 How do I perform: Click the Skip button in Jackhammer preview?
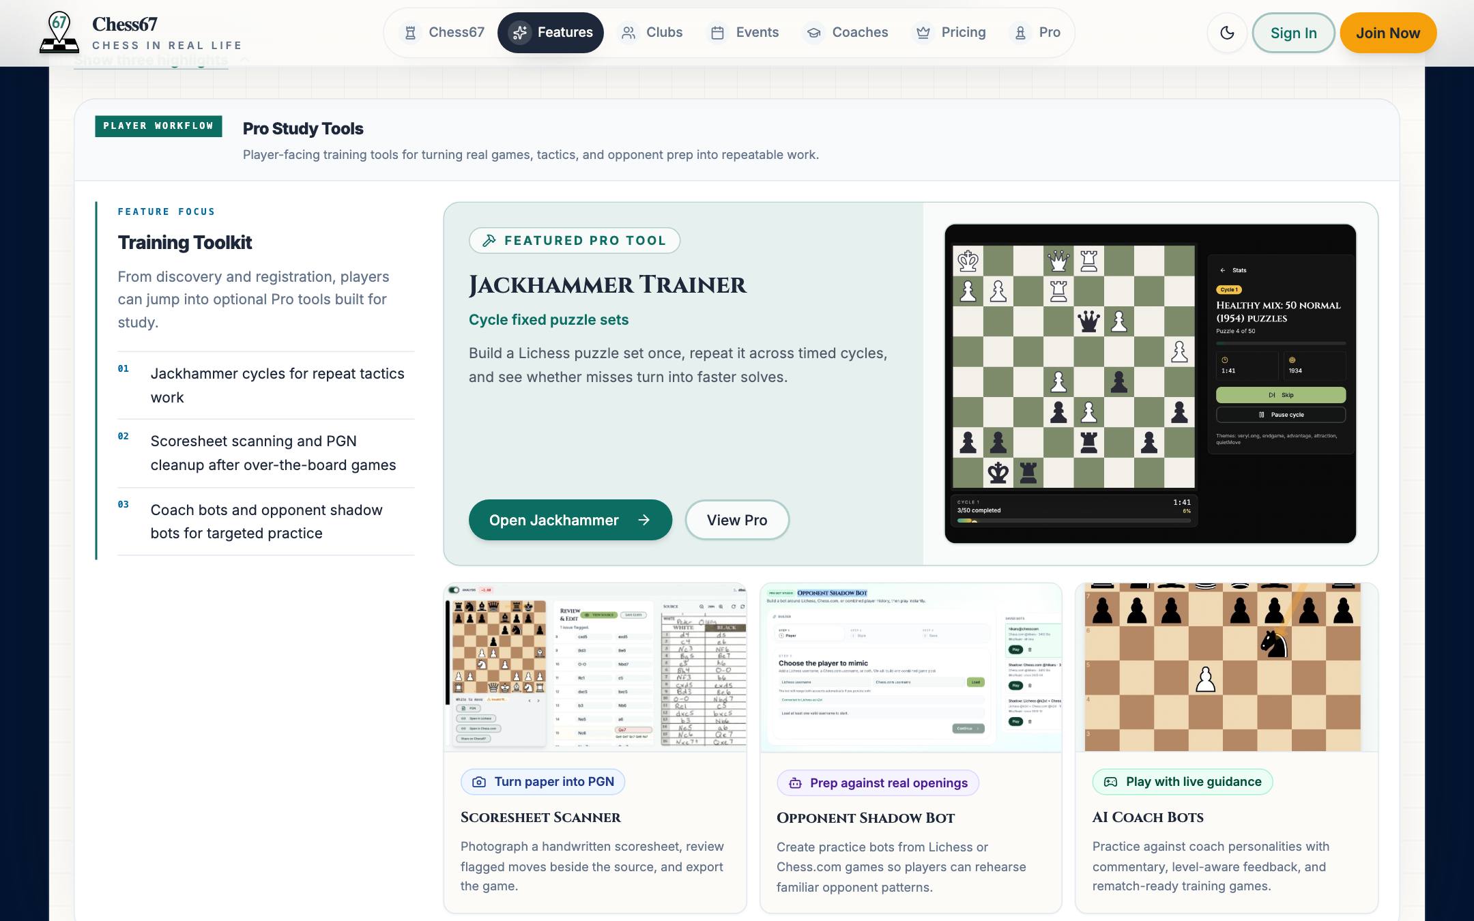(1280, 395)
